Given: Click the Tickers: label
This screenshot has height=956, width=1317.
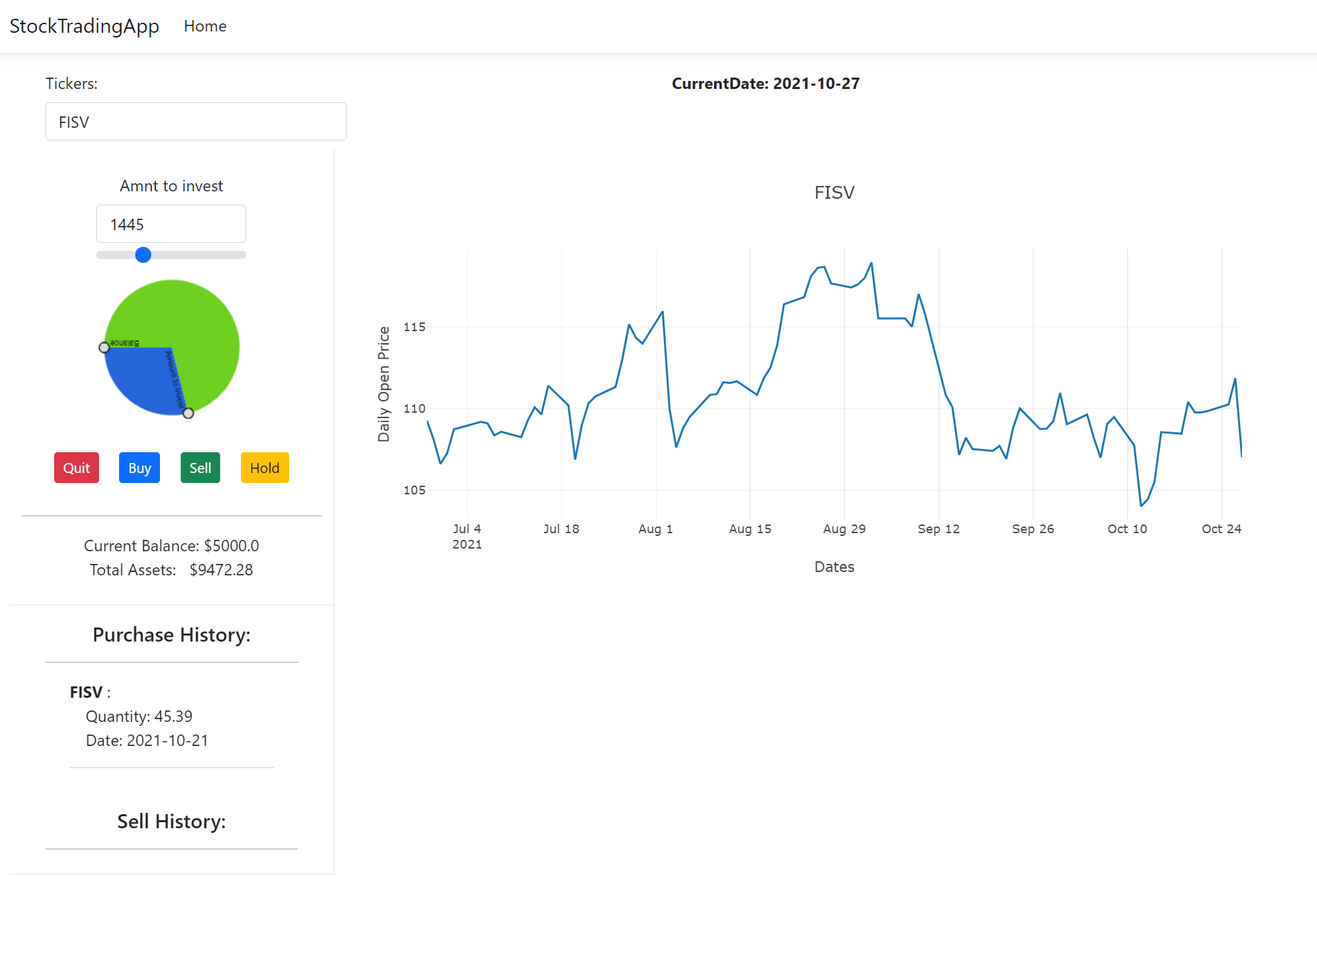Looking at the screenshot, I should (x=72, y=84).
